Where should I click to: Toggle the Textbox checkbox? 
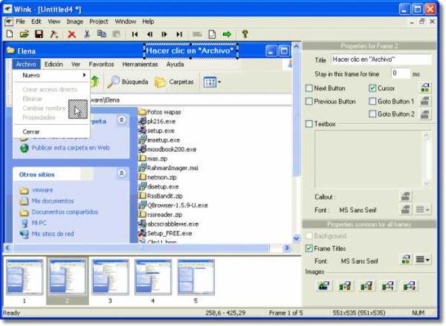(x=310, y=124)
